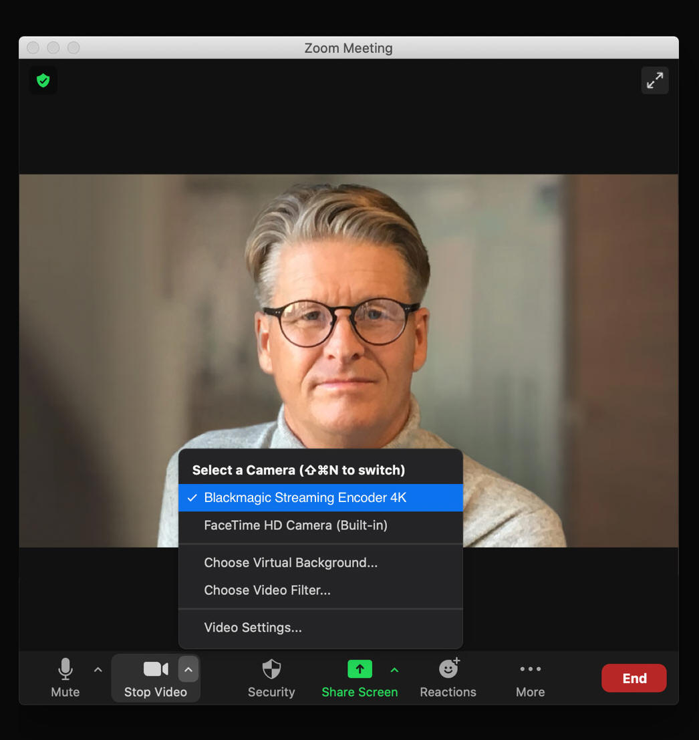The width and height of the screenshot is (699, 740).
Task: Open Choose Video Filter option
Action: (321, 590)
